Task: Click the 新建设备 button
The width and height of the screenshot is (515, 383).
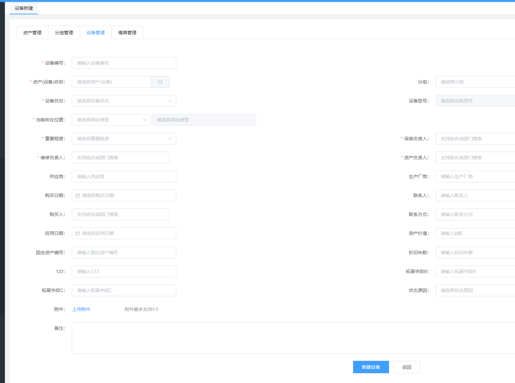Action: pyautogui.click(x=371, y=367)
